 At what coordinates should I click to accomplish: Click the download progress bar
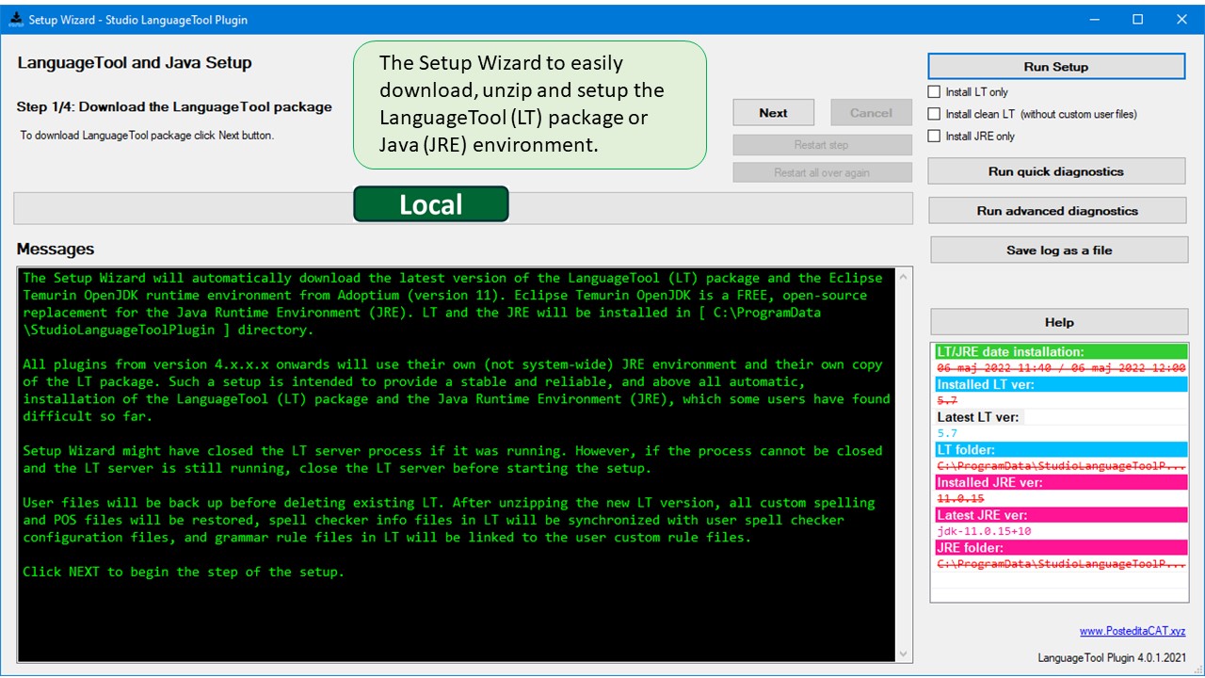point(188,208)
